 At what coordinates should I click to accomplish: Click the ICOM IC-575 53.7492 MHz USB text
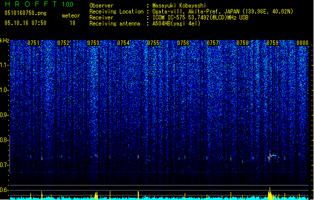click(x=200, y=17)
